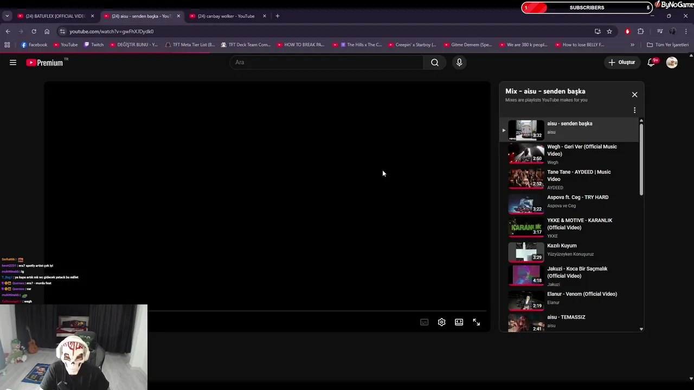
Task: Open We are 380 k people bookmark
Action: point(523,45)
